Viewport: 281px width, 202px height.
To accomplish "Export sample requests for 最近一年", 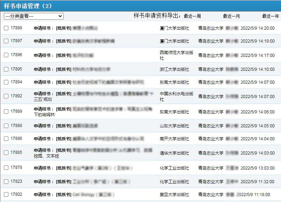I will coord(271,16).
